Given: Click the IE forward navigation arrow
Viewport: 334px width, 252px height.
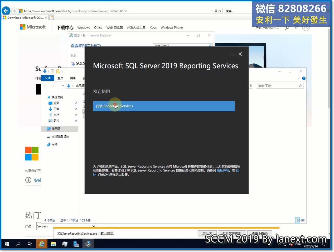Looking at the screenshot, I should 14,11.
